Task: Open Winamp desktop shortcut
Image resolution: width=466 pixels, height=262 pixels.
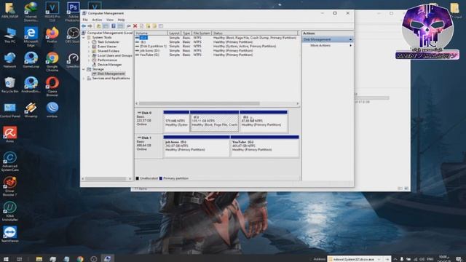Action: [x=31, y=110]
